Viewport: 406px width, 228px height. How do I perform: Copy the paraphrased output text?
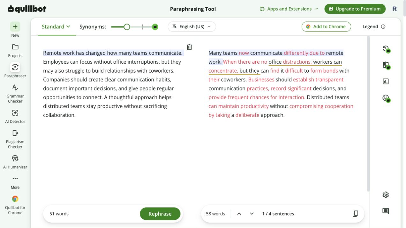(355, 214)
